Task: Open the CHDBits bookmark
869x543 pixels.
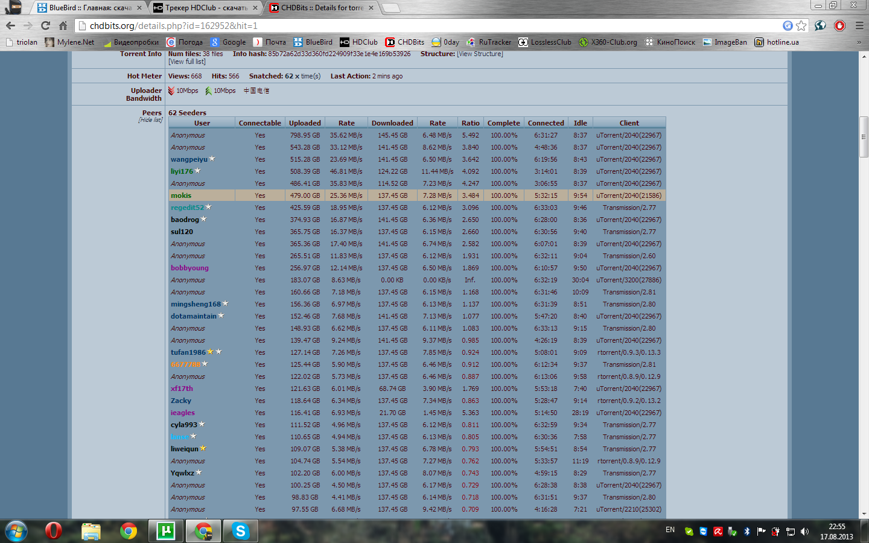Action: point(405,42)
